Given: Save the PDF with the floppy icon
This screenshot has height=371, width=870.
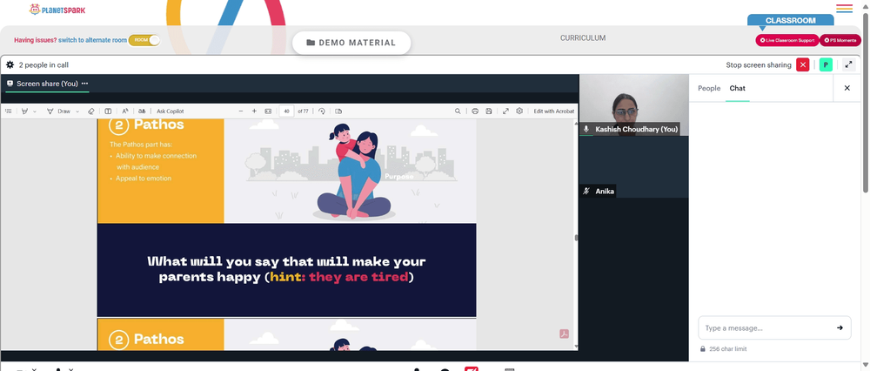Looking at the screenshot, I should tap(488, 111).
